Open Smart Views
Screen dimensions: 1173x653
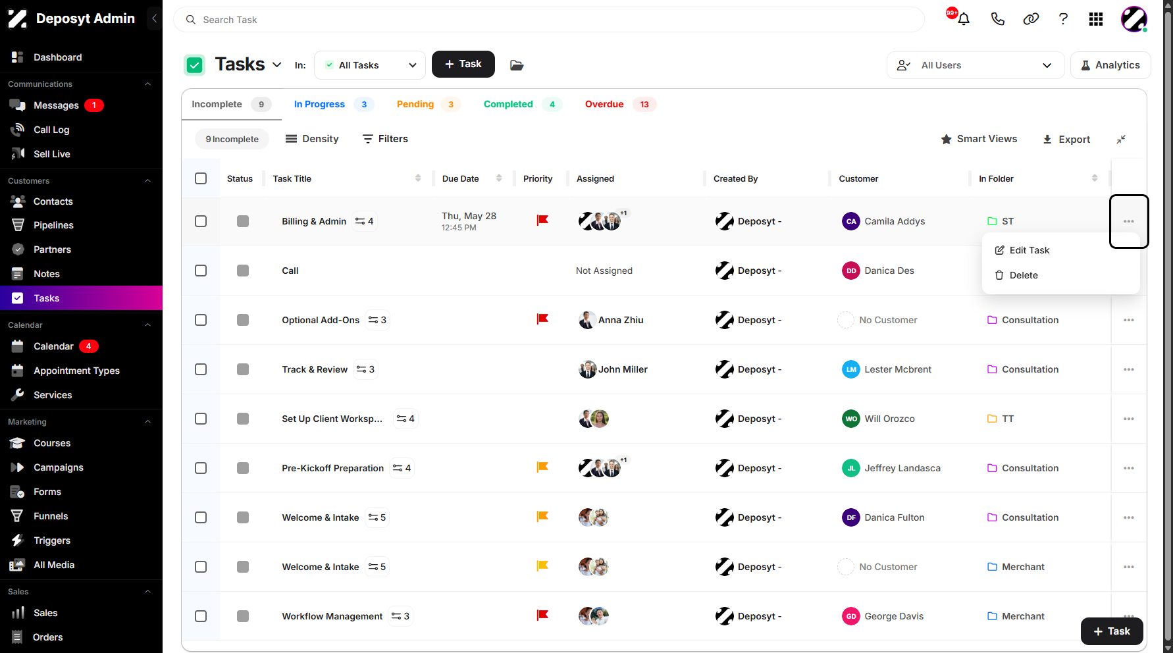[x=979, y=139]
